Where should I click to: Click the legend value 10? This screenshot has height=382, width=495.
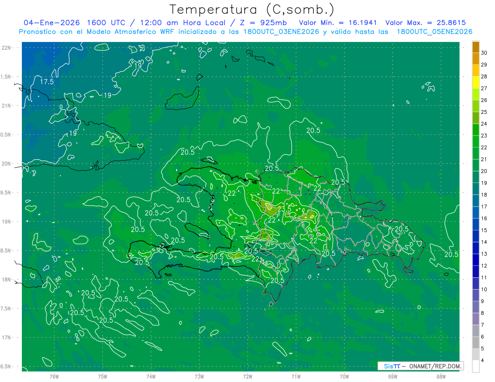[484, 290]
